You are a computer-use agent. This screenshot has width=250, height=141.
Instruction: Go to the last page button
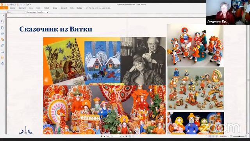[126, 136]
